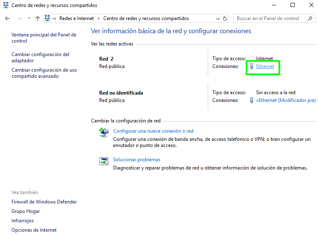
Task: Refresh the page with the reload button
Action: point(225,18)
